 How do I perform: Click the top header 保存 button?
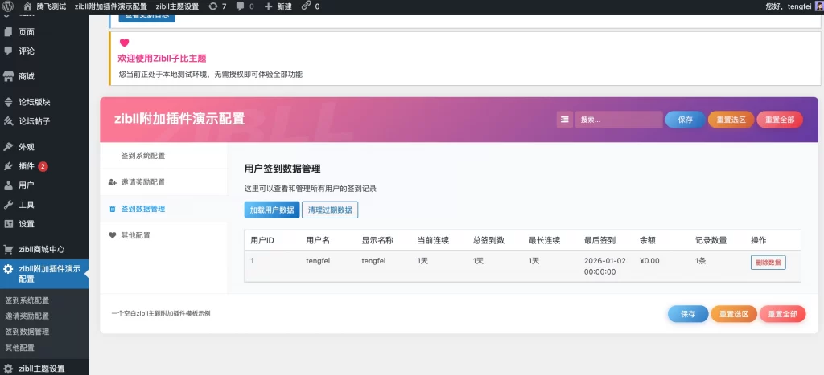[x=686, y=120]
